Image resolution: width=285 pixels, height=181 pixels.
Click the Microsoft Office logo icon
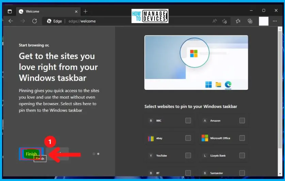tap(205, 138)
